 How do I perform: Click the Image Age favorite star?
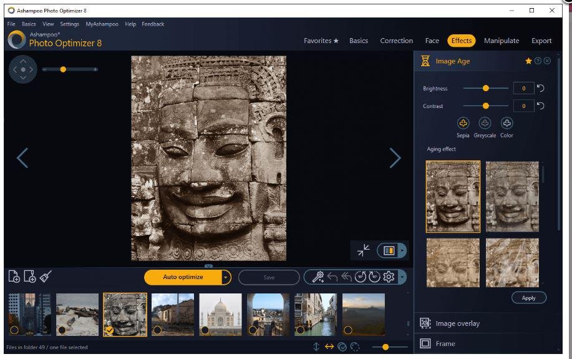coord(528,61)
